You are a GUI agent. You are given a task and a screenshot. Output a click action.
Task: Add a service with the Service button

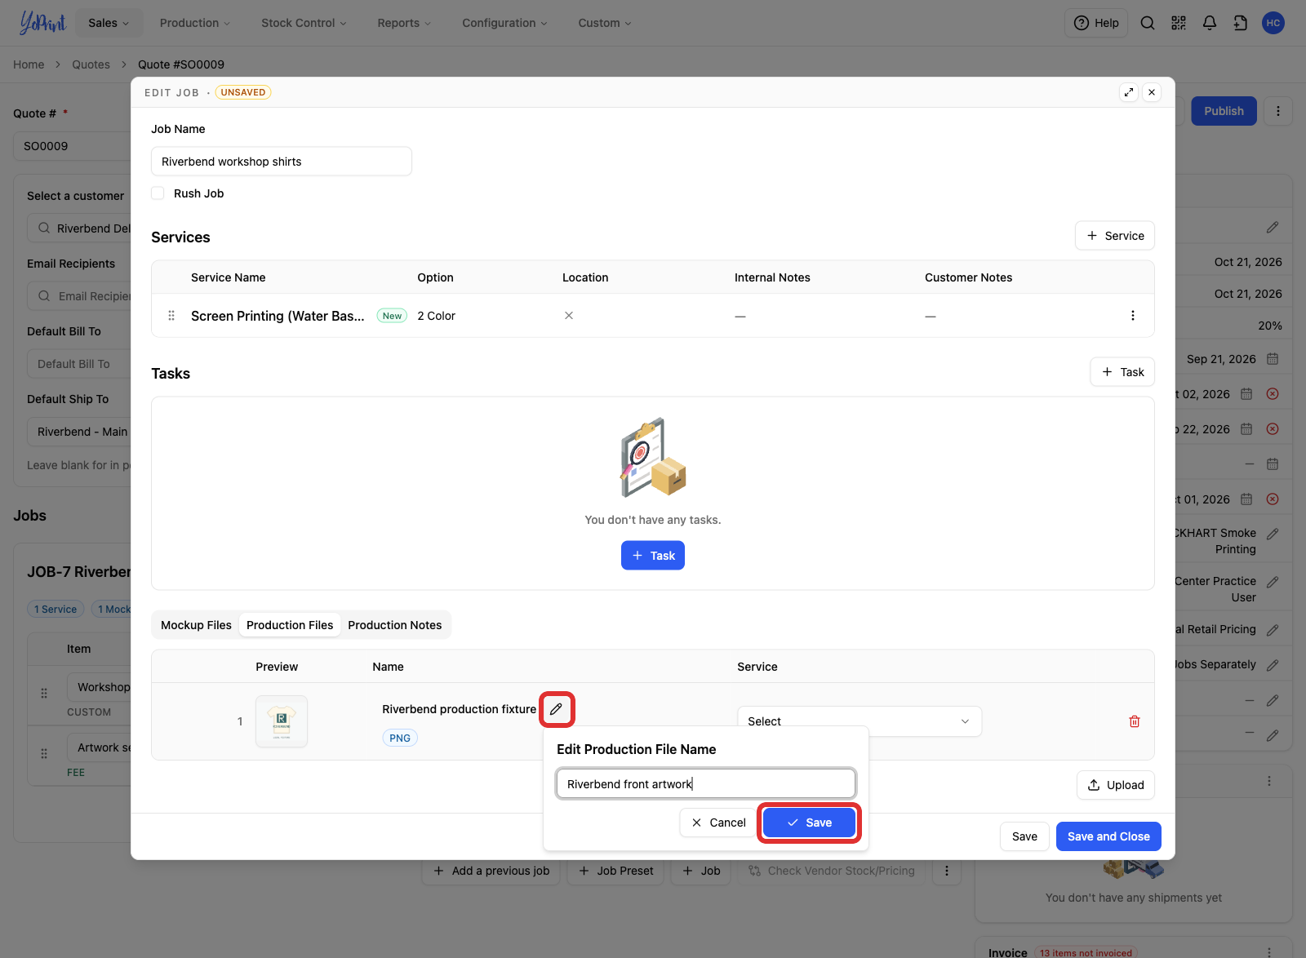click(1115, 236)
